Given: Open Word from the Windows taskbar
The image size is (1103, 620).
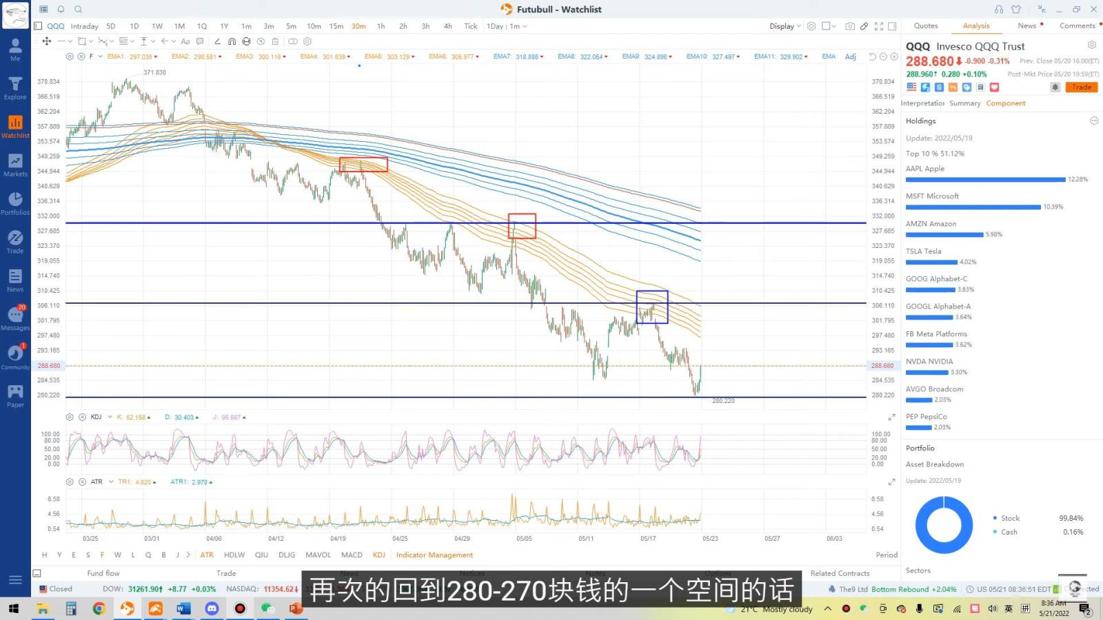Looking at the screenshot, I should pos(183,608).
